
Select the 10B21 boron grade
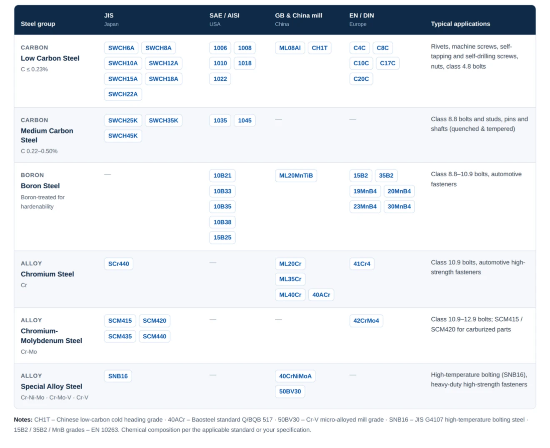[222, 176]
